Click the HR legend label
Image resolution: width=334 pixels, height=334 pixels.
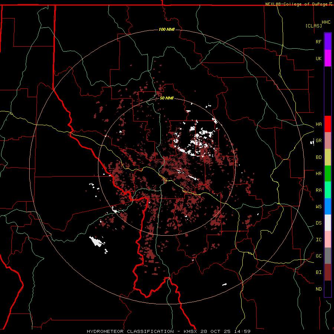click(x=318, y=174)
